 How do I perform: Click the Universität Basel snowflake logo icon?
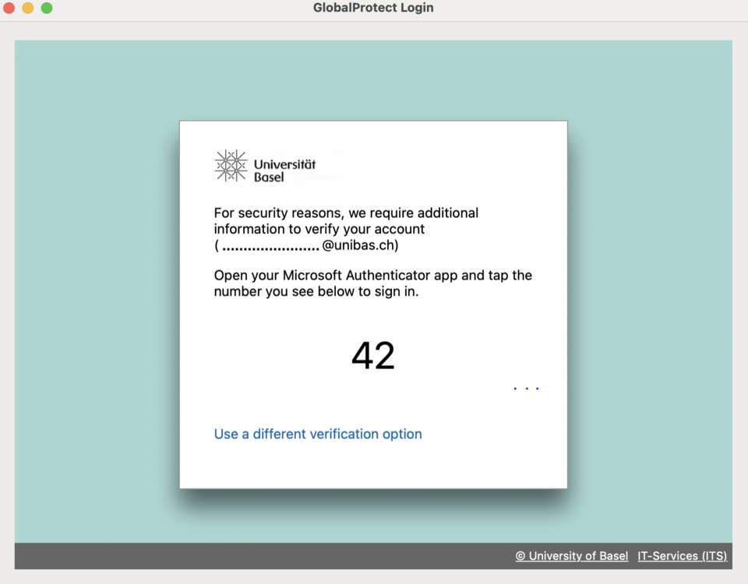[231, 166]
